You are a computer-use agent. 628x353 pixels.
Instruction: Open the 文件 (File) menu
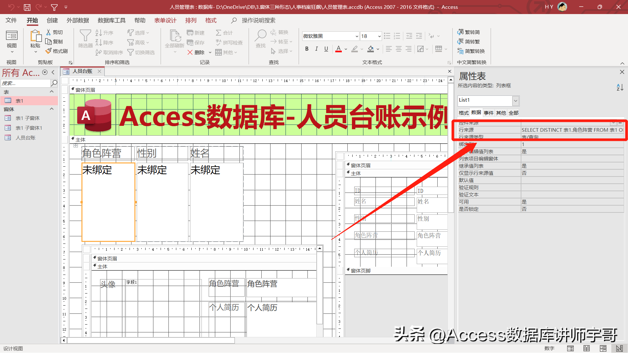[11, 20]
